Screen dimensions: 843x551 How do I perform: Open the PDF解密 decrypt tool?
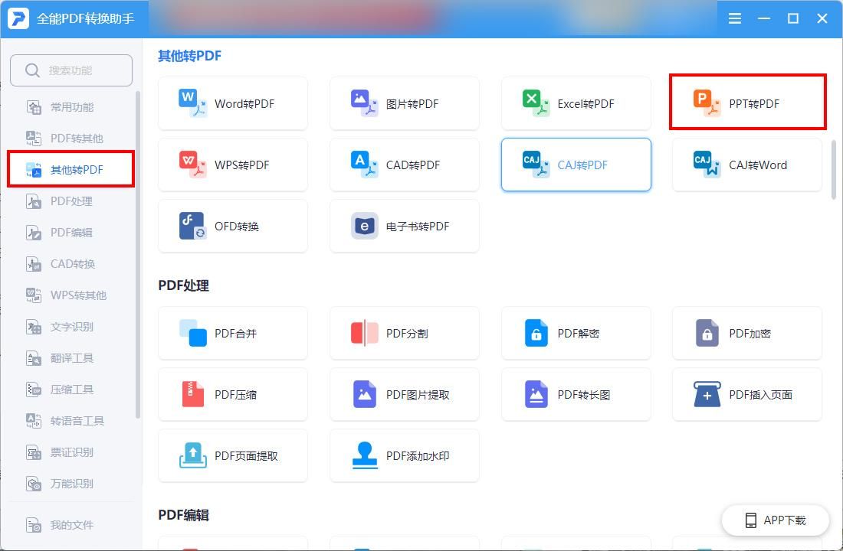point(576,334)
